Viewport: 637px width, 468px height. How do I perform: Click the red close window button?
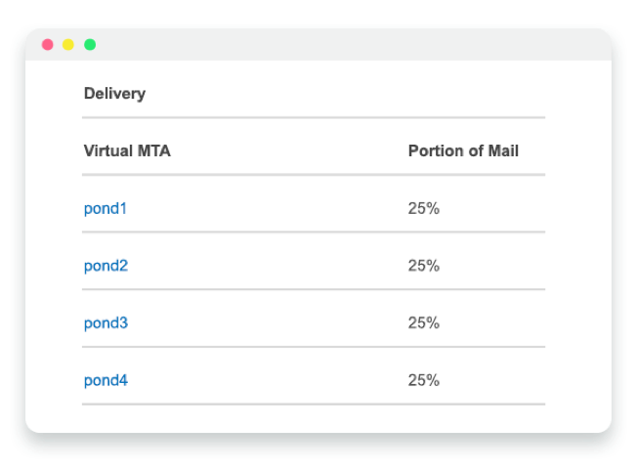48,44
